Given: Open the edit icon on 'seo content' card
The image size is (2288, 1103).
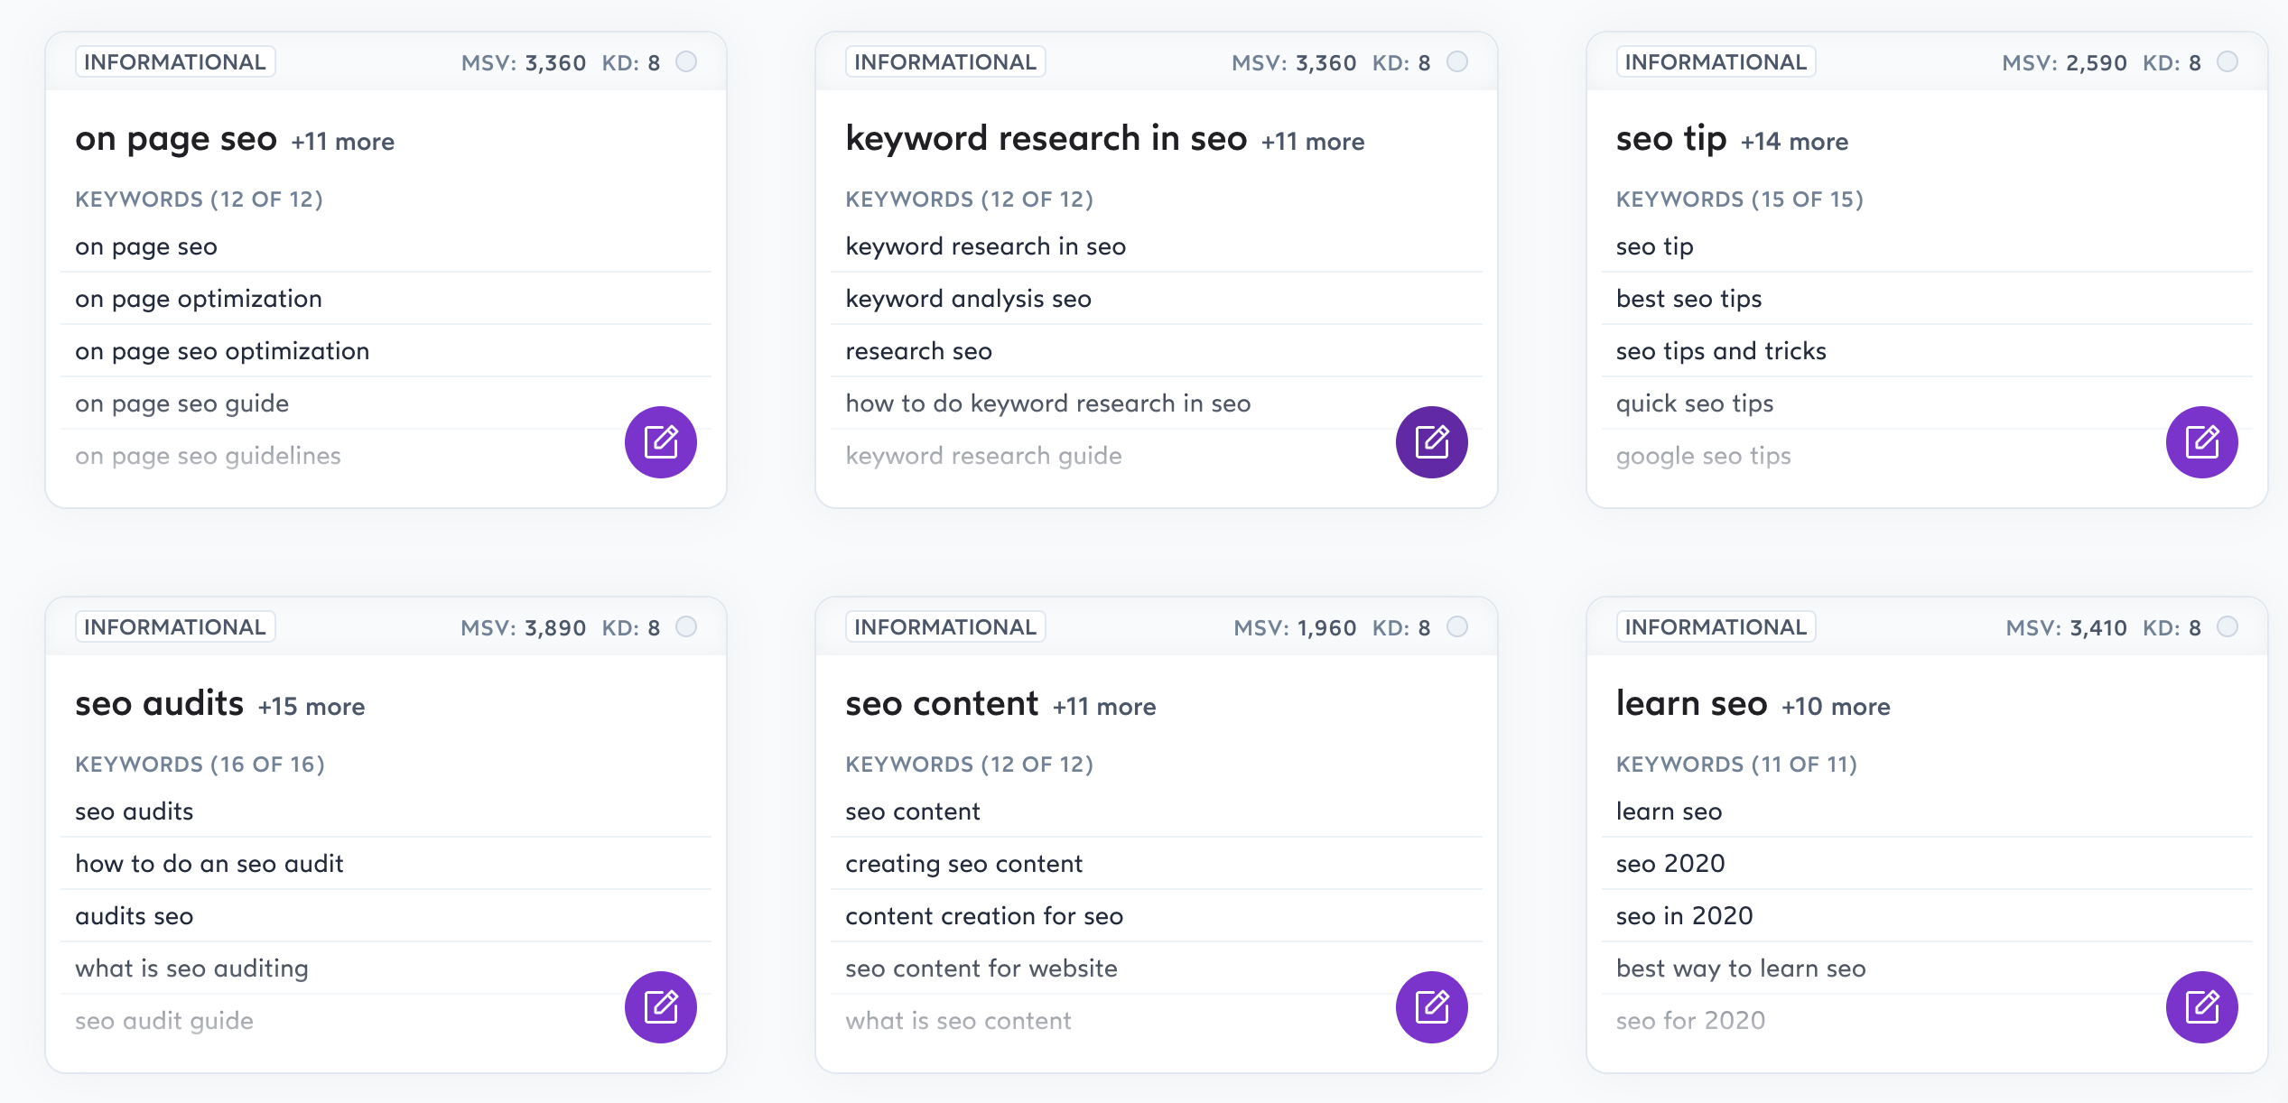Looking at the screenshot, I should [1432, 1007].
